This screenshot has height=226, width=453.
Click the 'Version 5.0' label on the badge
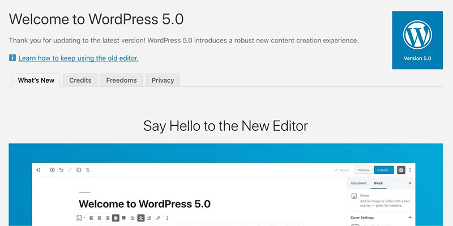pos(417,58)
